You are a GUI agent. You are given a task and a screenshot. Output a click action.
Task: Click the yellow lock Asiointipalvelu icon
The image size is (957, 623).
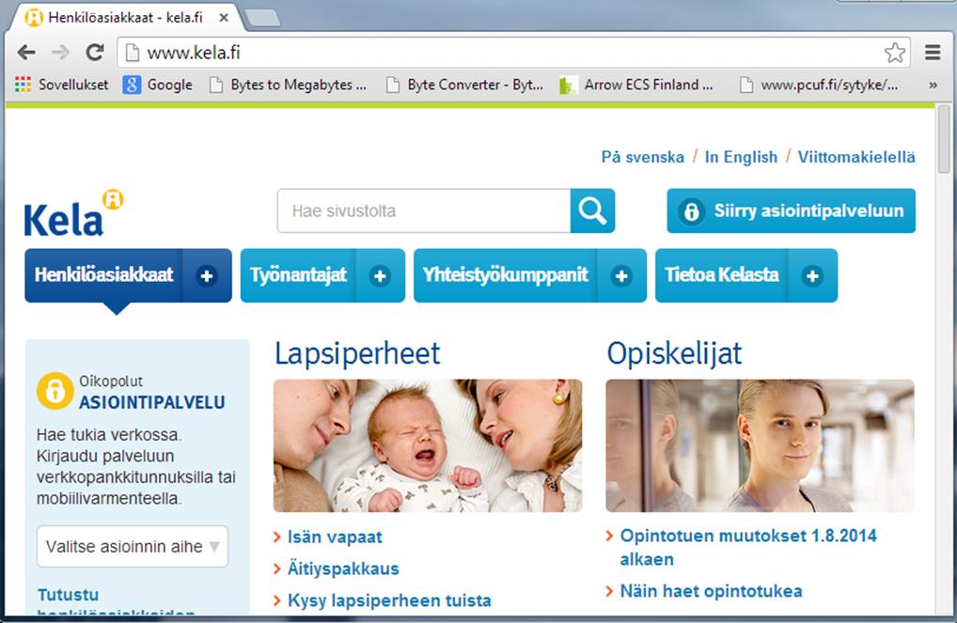click(55, 391)
